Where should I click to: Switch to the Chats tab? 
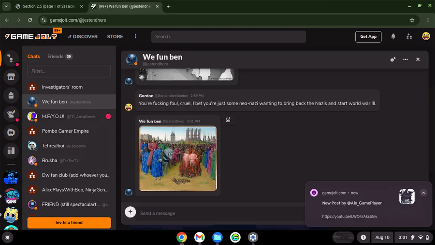point(33,56)
